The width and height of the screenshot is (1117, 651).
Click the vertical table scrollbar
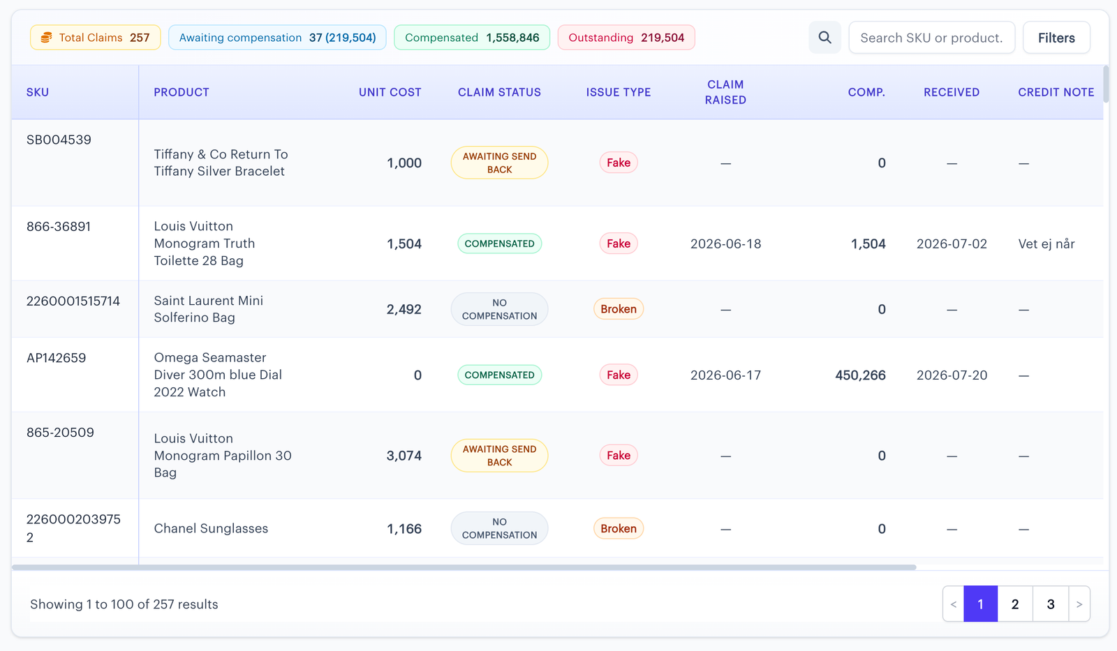pos(1106,84)
